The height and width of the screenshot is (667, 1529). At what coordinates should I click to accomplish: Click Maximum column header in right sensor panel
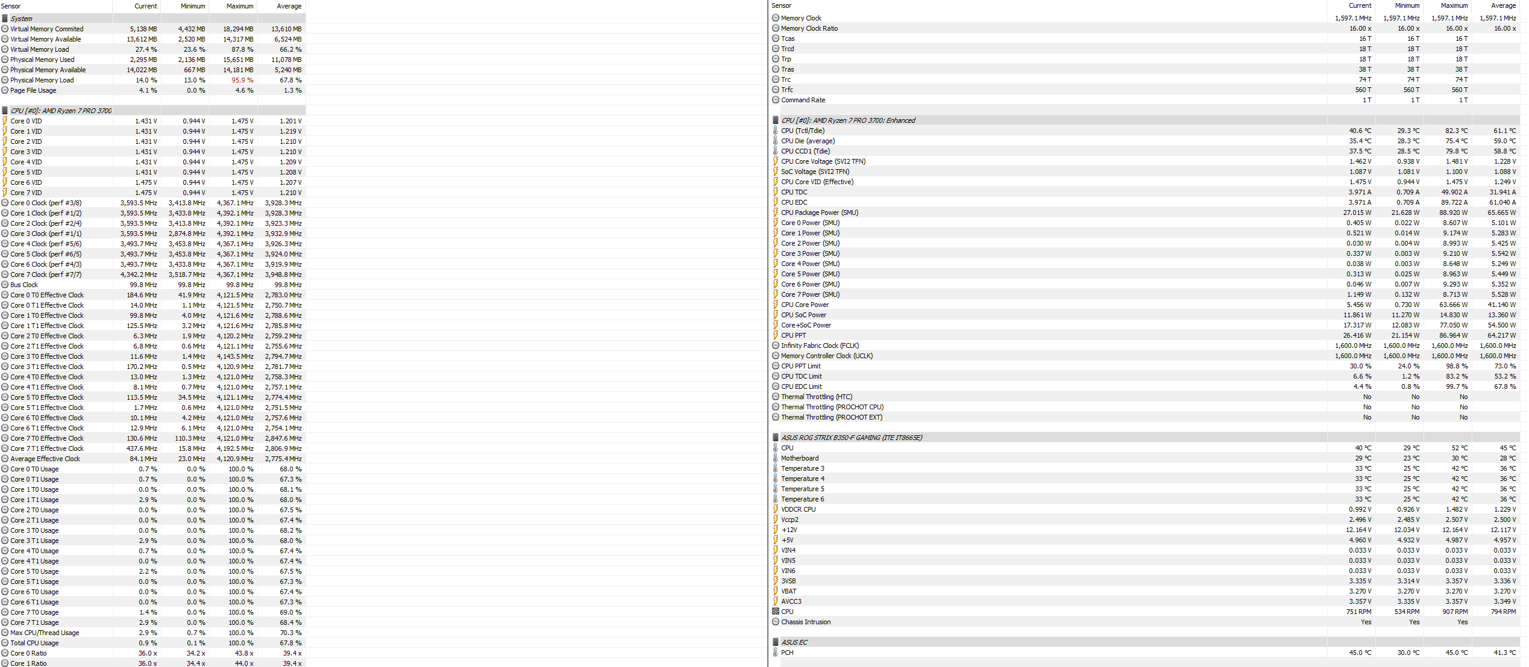tap(1454, 5)
